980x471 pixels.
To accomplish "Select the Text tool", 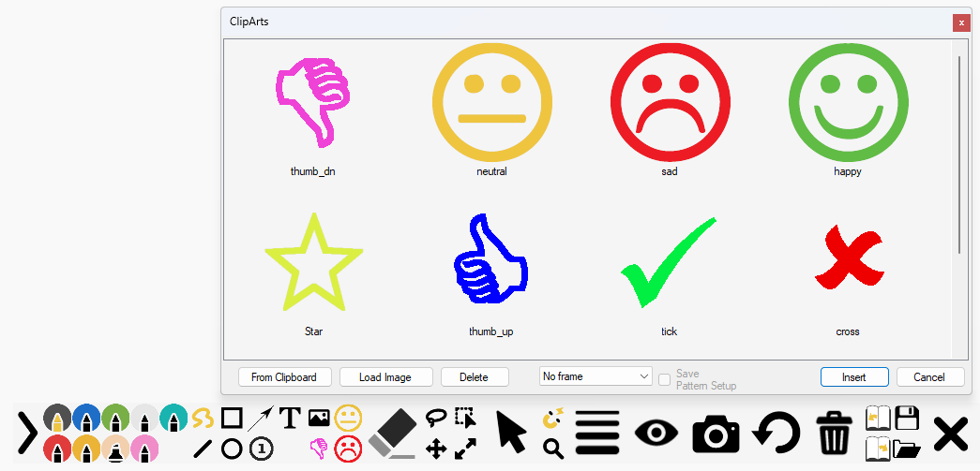I will click(x=290, y=417).
